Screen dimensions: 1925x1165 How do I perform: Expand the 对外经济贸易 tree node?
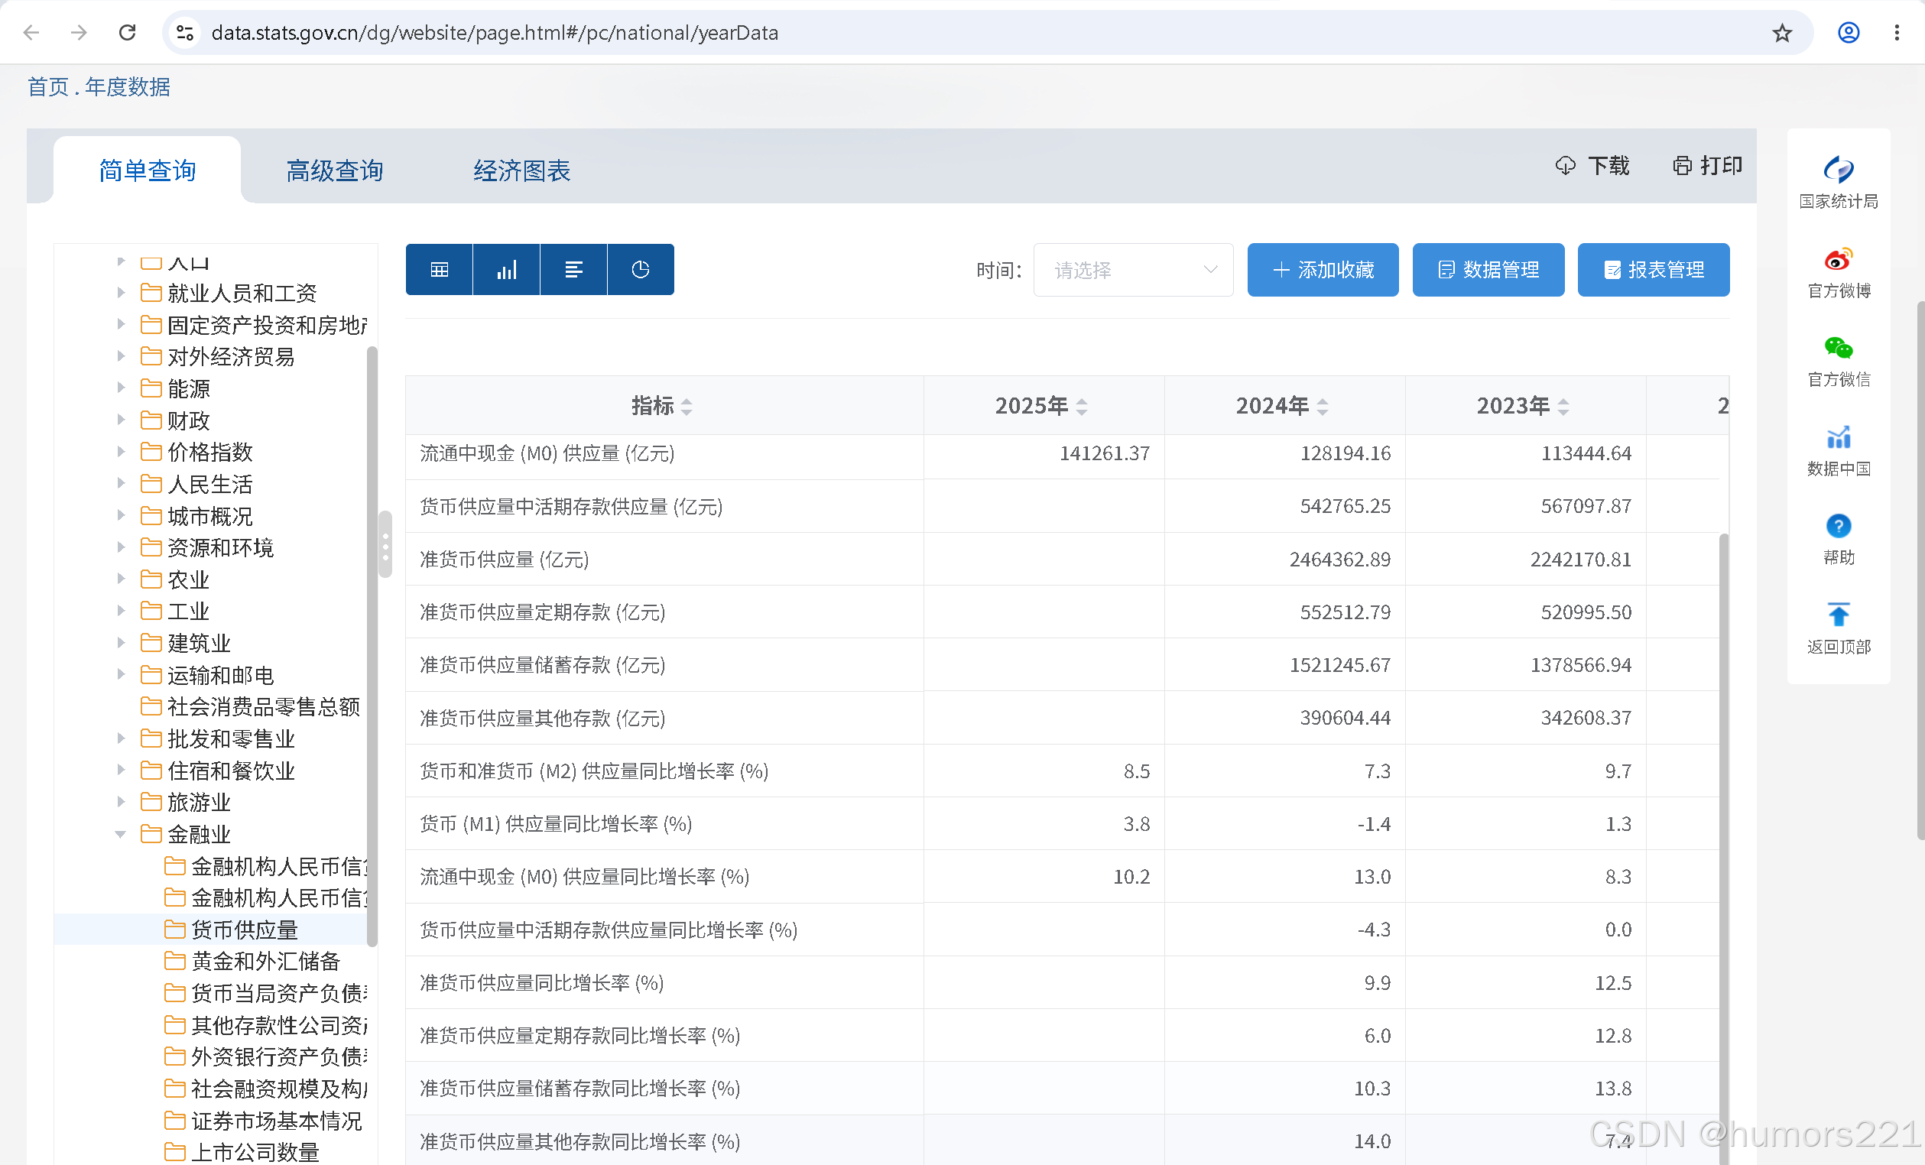tap(121, 356)
